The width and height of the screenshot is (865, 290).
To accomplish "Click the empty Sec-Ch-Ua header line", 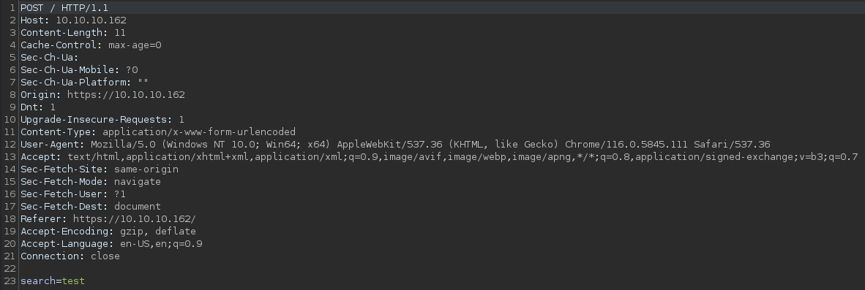I will (50, 57).
